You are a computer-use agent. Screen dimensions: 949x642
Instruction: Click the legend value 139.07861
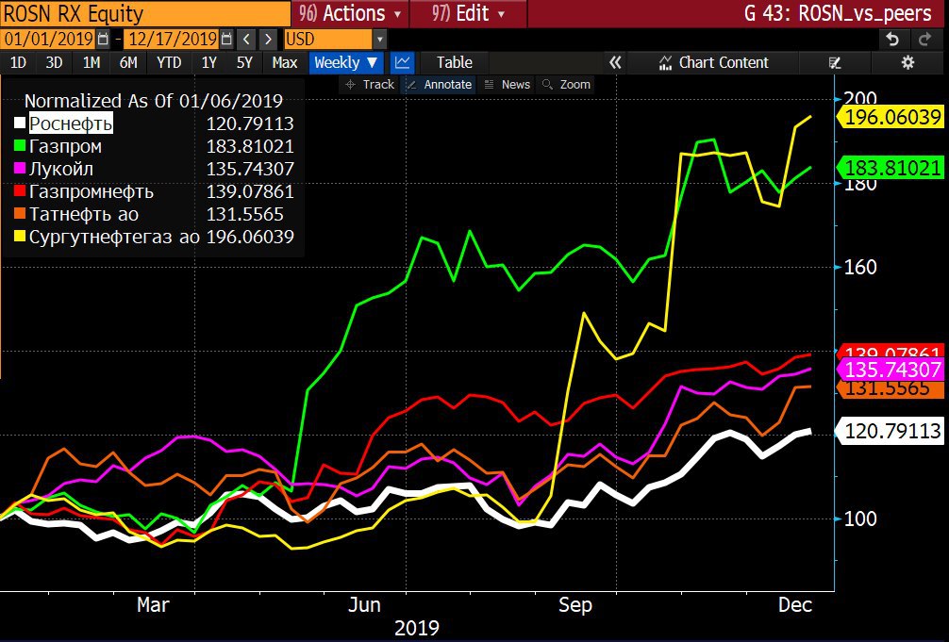[x=250, y=191]
